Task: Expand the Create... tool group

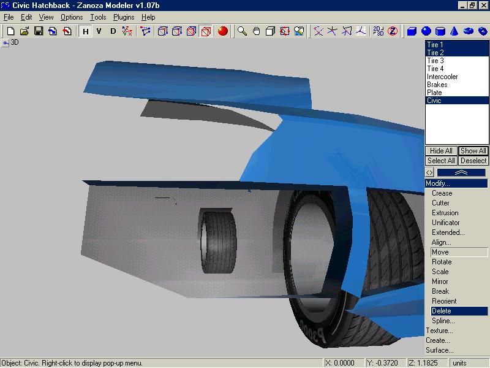Action: (x=438, y=340)
